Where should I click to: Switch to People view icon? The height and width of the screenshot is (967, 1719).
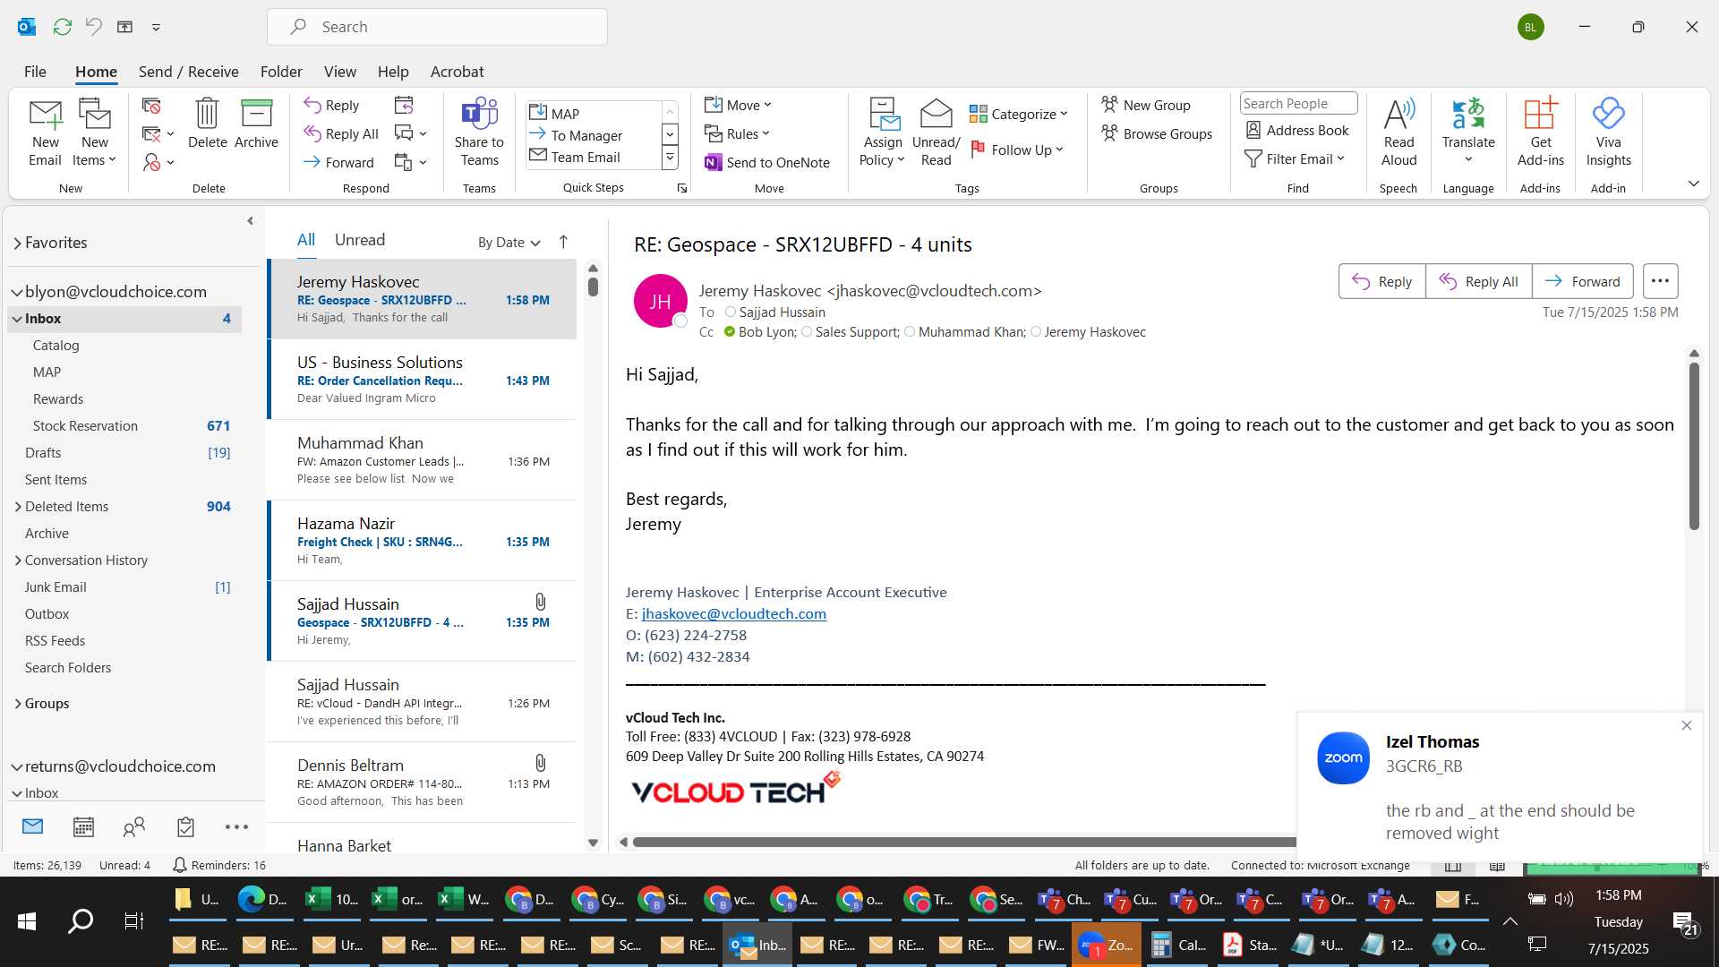click(x=134, y=827)
